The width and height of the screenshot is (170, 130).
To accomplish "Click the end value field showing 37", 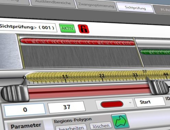I will click(x=66, y=107).
